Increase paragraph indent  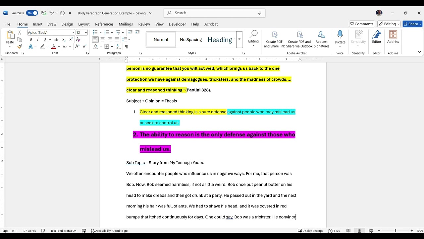click(137, 32)
